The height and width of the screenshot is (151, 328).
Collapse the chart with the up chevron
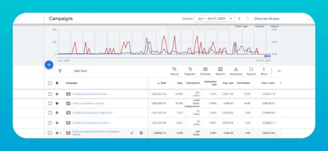point(279,71)
